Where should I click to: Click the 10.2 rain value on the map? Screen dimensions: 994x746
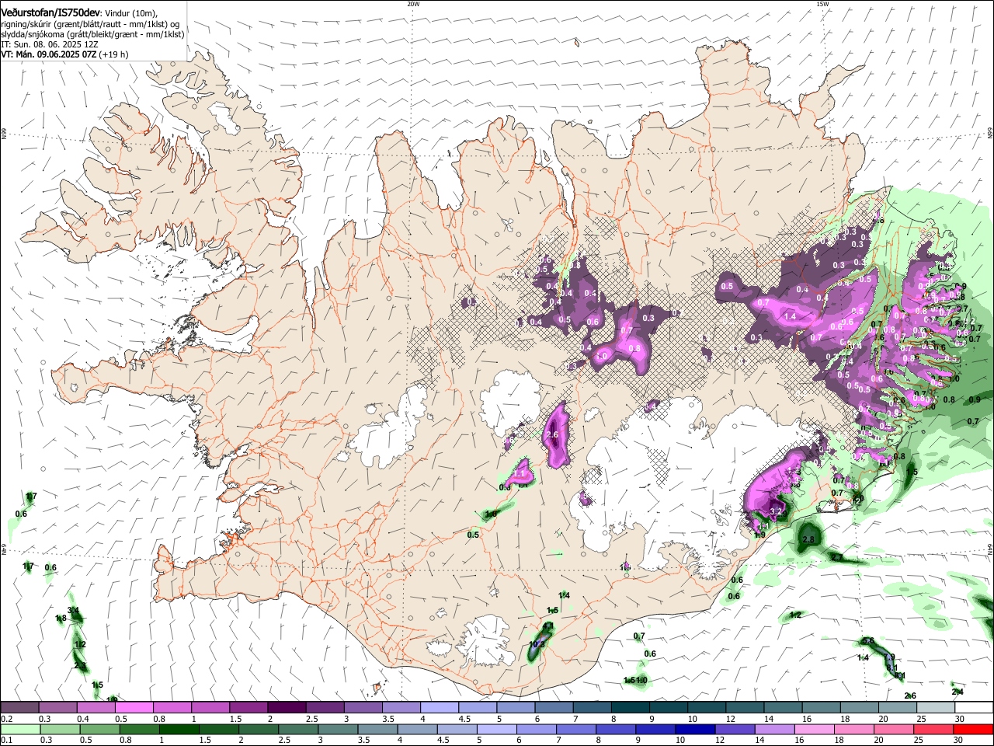pyautogui.click(x=537, y=644)
